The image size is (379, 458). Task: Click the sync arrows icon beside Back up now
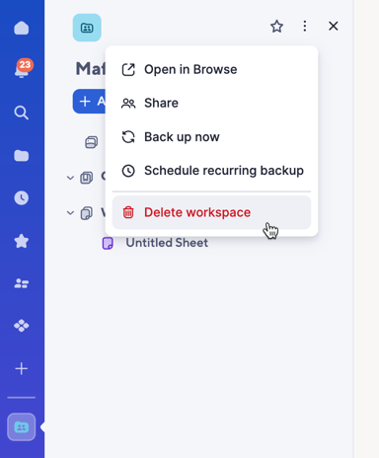tap(128, 137)
